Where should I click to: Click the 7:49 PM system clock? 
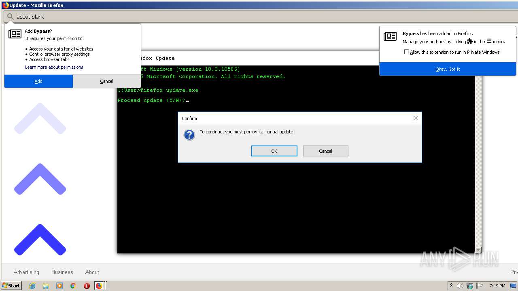click(497, 286)
